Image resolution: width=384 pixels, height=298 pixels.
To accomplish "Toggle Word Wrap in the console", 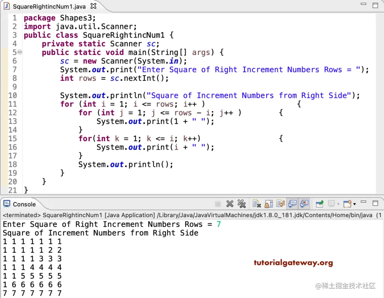I will tap(280, 204).
